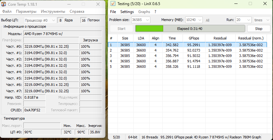
Task: Click the 16 threads status bar entry
Action: [x=150, y=137]
